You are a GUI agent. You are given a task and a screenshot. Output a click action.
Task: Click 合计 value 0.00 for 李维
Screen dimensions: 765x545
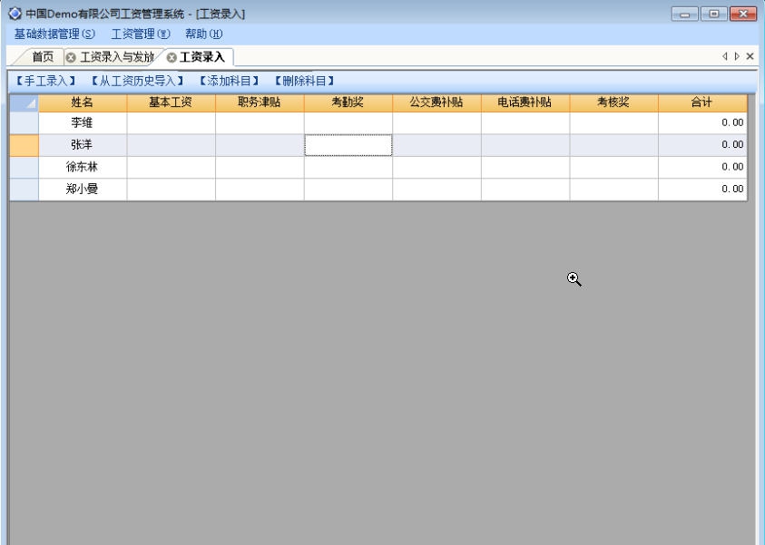(702, 122)
